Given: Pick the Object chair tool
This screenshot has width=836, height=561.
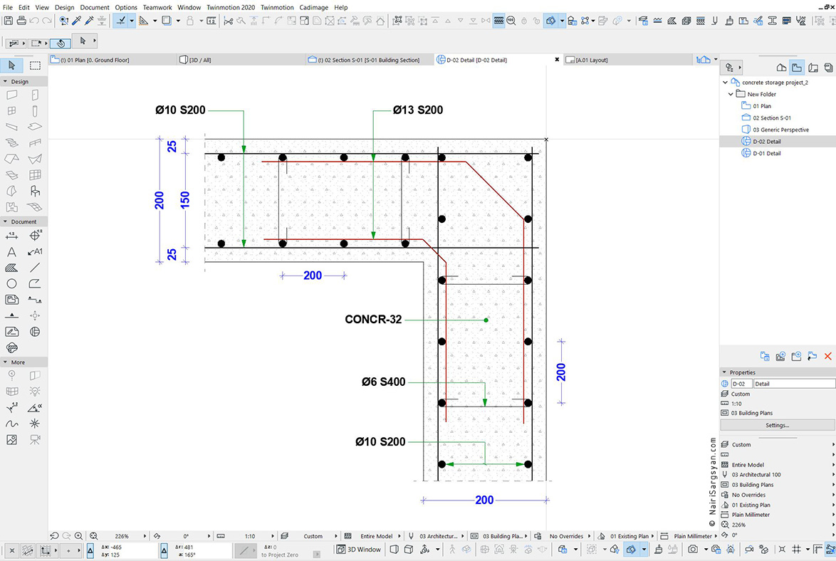Looking at the screenshot, I should coord(35,191).
